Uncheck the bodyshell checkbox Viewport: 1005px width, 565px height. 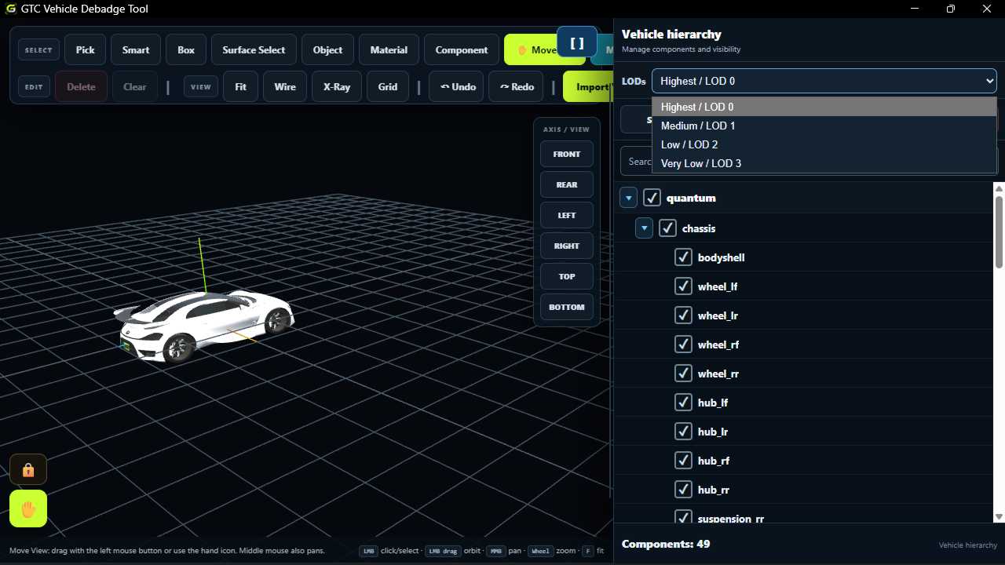click(683, 257)
